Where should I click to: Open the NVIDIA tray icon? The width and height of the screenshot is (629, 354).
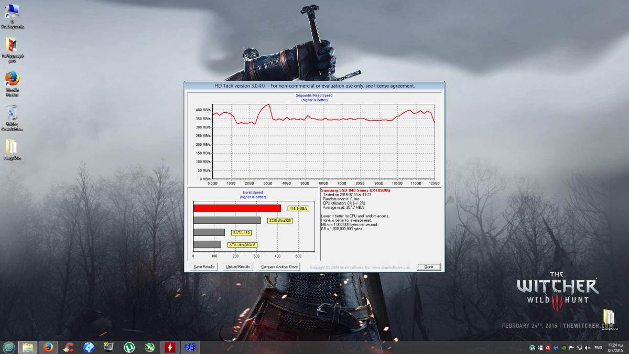coord(563,348)
